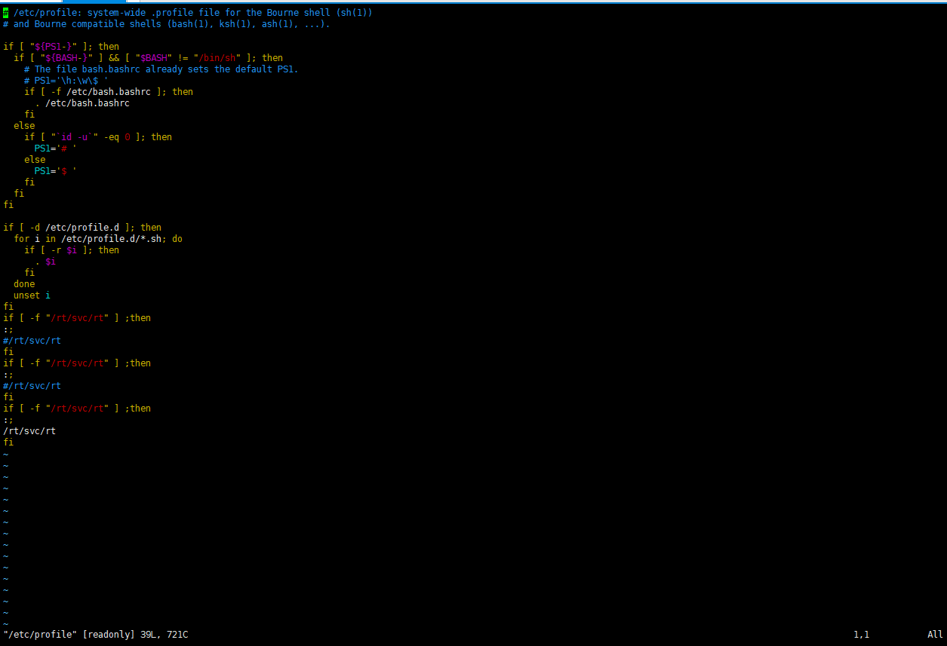Click the comment line starting '# /etc/profile: system-wide'
This screenshot has width=947, height=646.
[x=188, y=13]
